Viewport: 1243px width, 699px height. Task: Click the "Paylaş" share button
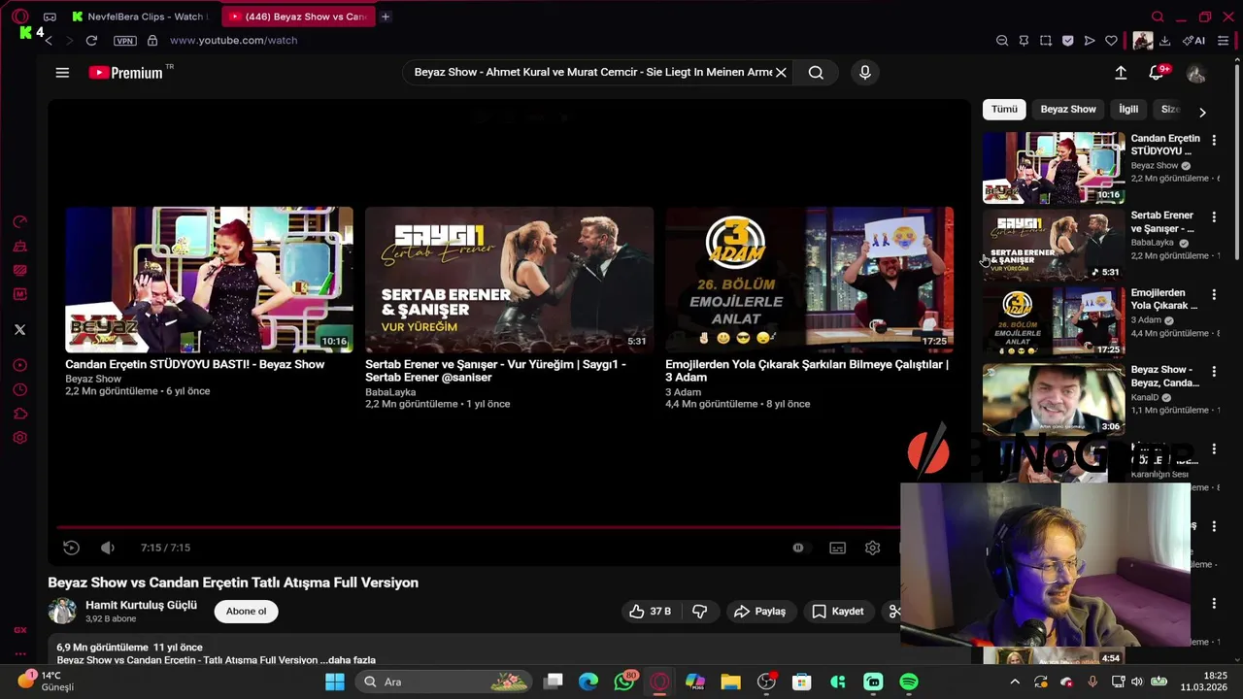coord(759,612)
